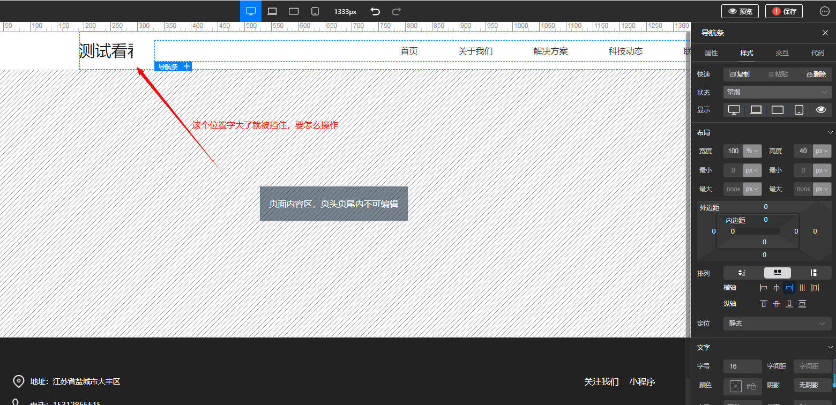This screenshot has width=836, height=405.
Task: Switch to the 交互 tab
Action: tap(782, 53)
